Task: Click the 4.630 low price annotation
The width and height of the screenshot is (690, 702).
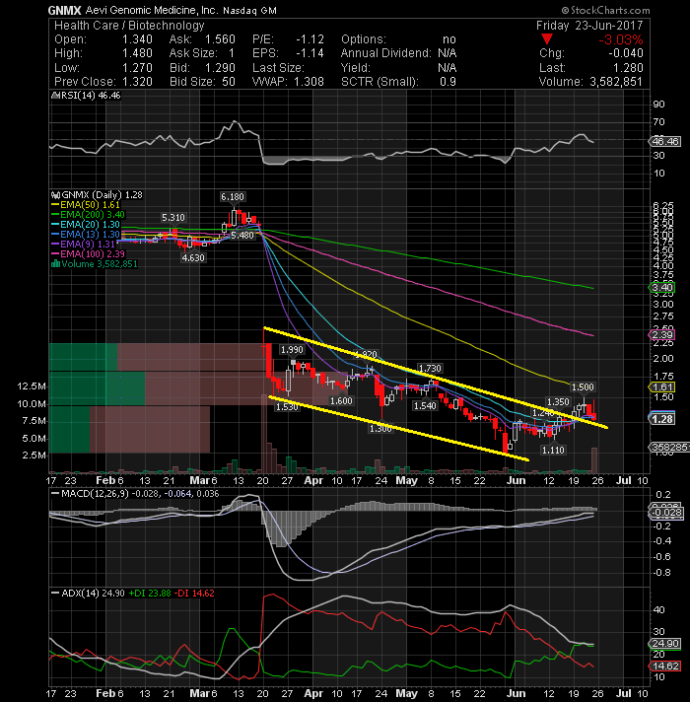Action: 193,258
